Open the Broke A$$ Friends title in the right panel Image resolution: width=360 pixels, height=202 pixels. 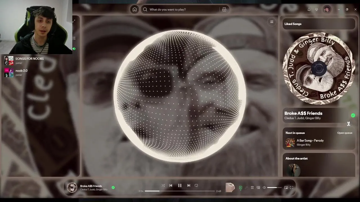[303, 113]
